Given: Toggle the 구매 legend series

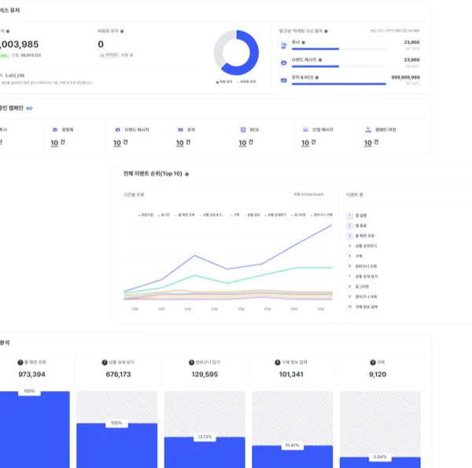Looking at the screenshot, I should pyautogui.click(x=234, y=215).
